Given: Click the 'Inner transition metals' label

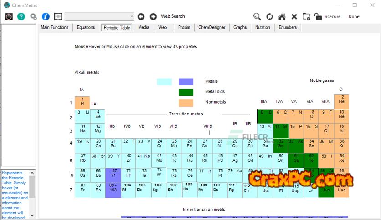Looking at the screenshot, I should [x=204, y=210].
